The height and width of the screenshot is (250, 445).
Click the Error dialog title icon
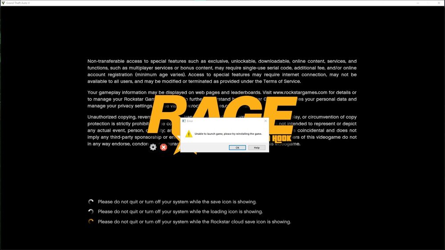pyautogui.click(x=184, y=121)
